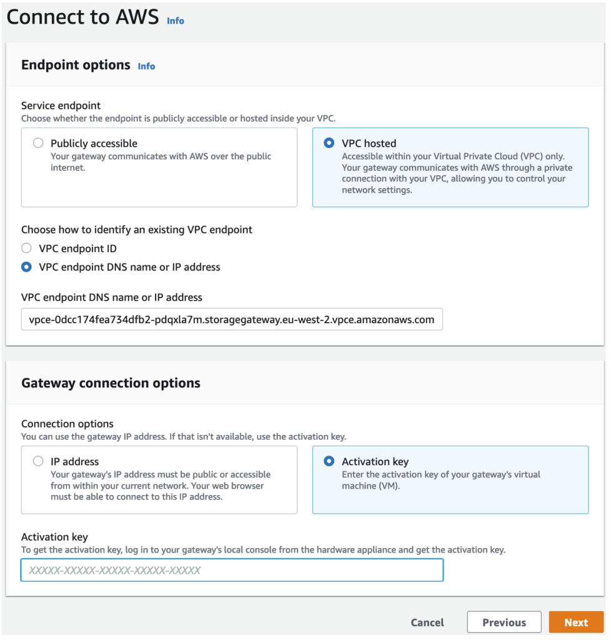This screenshot has width=611, height=640.
Task: Click the "IP address" option card
Action: point(159,480)
